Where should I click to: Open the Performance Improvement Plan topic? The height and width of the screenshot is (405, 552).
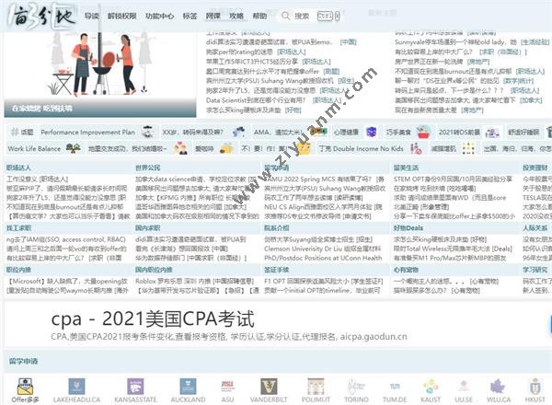pos(87,133)
